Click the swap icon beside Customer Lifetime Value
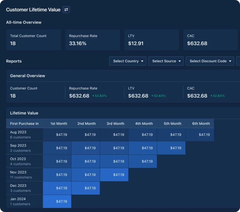The width and height of the screenshot is (240, 212). pyautogui.click(x=66, y=10)
